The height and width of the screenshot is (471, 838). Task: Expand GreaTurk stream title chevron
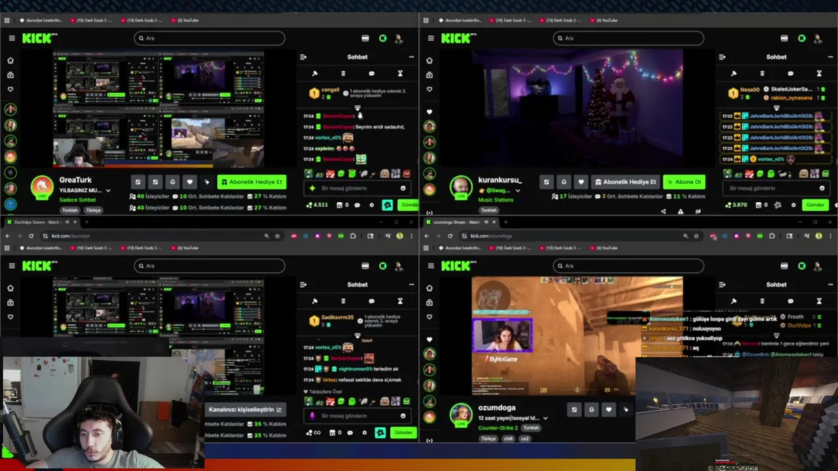click(x=108, y=190)
